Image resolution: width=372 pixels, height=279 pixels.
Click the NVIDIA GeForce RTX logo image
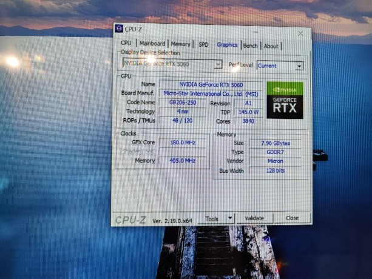tap(285, 100)
